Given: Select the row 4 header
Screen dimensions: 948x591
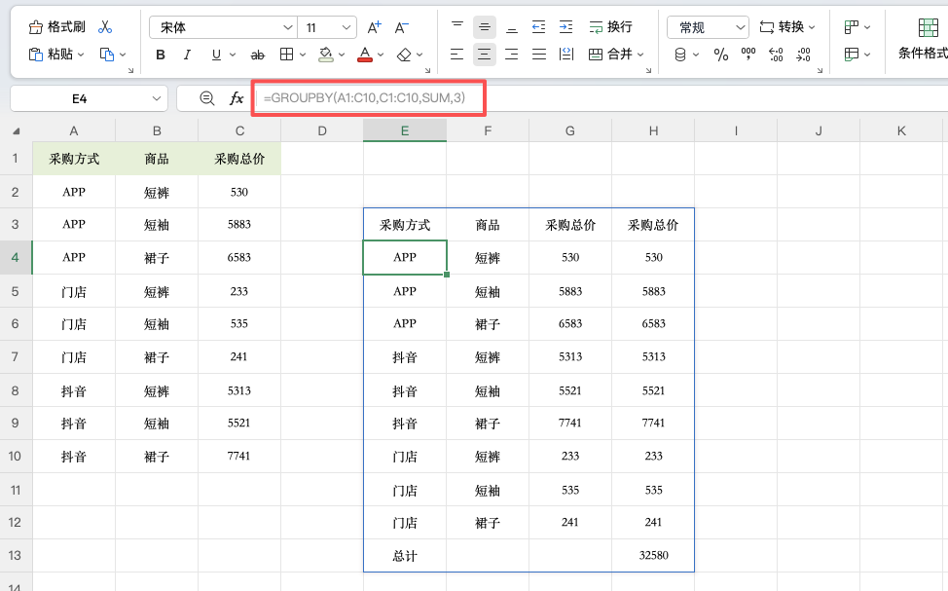Looking at the screenshot, I should pos(16,257).
